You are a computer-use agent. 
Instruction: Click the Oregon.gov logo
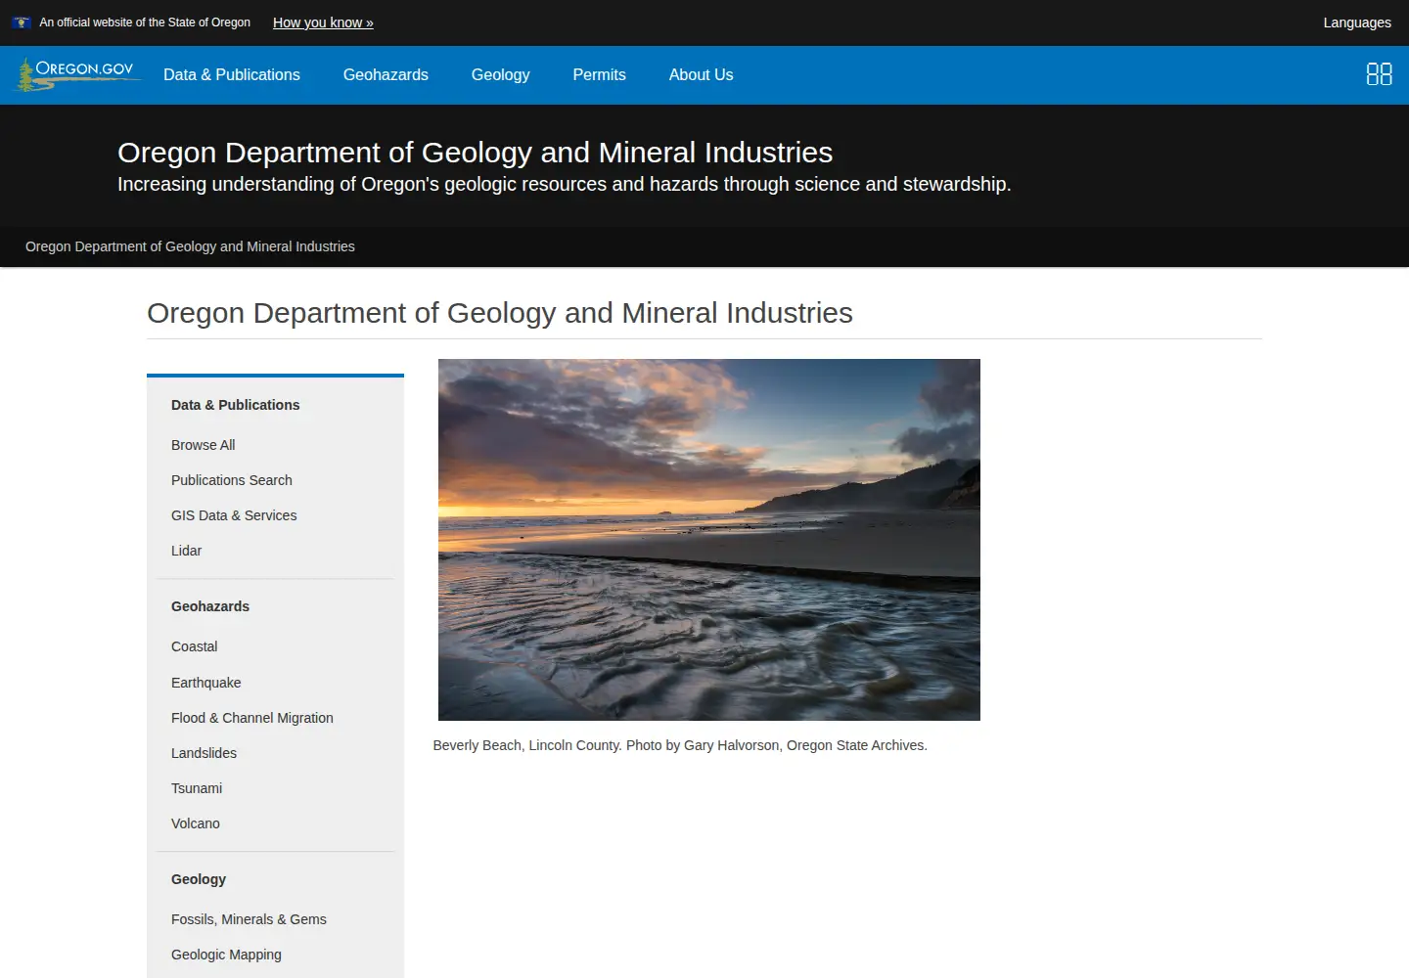77,74
